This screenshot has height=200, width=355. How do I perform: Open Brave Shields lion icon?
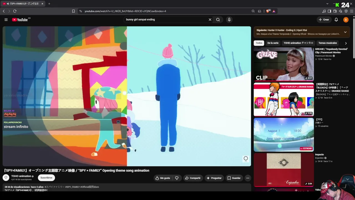pos(268,11)
